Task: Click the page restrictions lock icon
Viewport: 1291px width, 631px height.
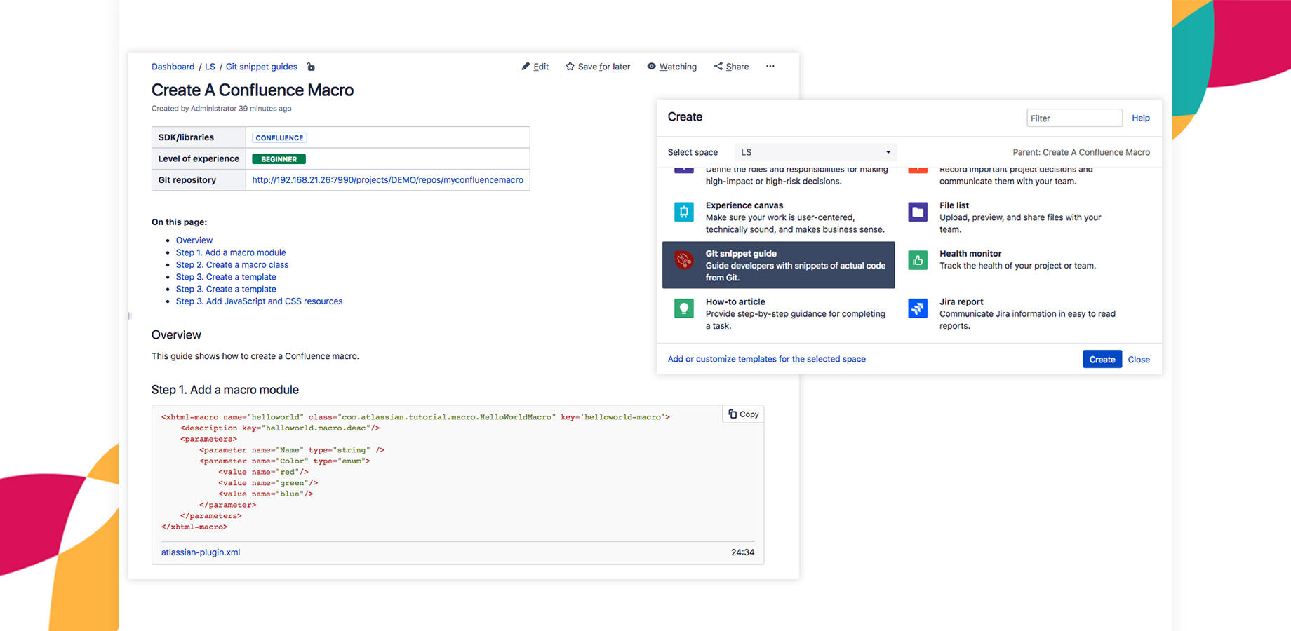Action: click(311, 67)
